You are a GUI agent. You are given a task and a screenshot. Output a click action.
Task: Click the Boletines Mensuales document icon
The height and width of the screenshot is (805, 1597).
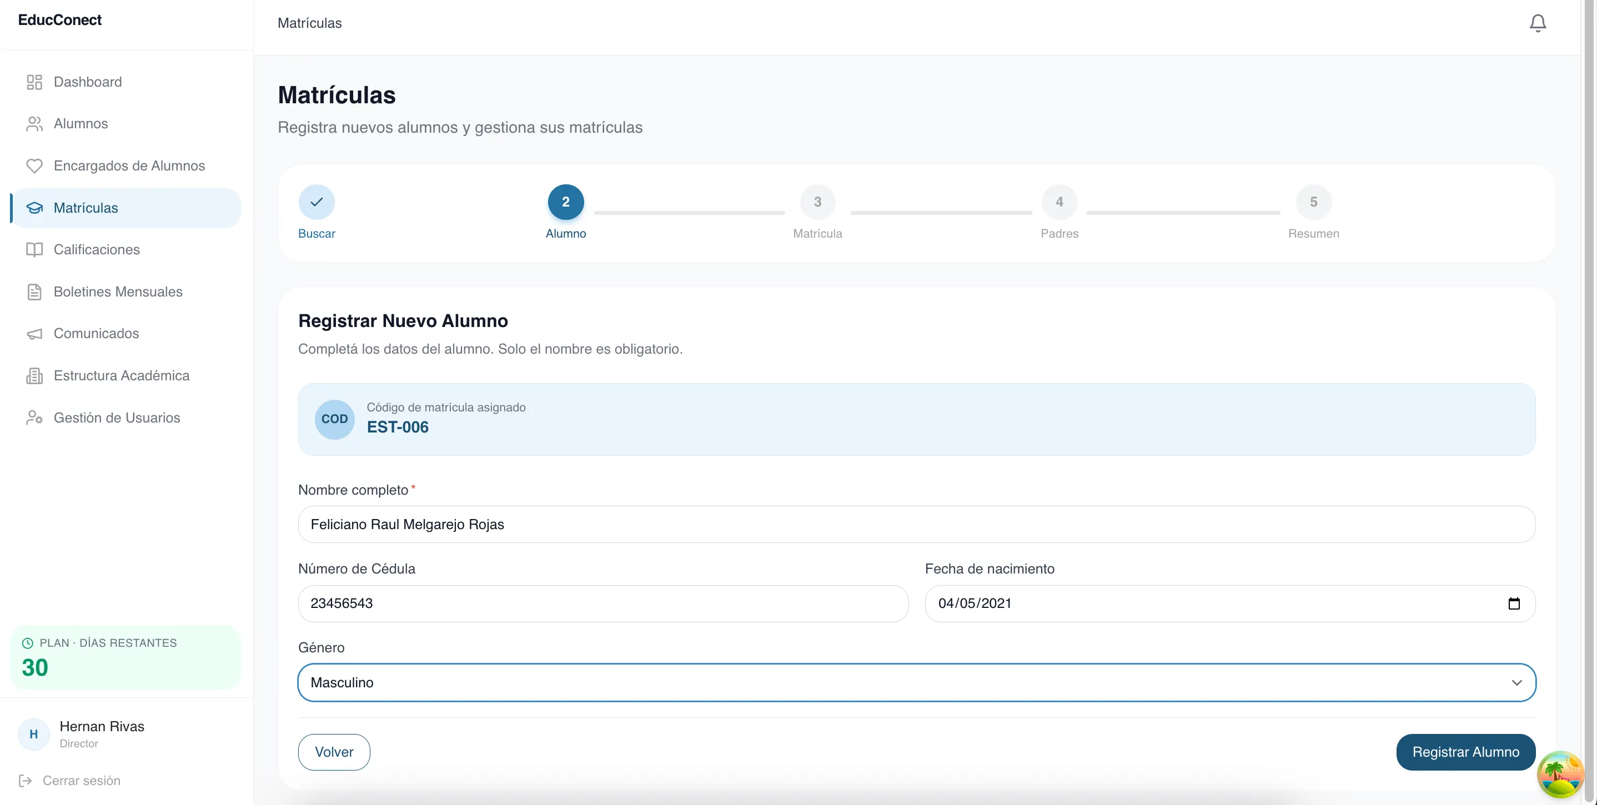pos(34,292)
